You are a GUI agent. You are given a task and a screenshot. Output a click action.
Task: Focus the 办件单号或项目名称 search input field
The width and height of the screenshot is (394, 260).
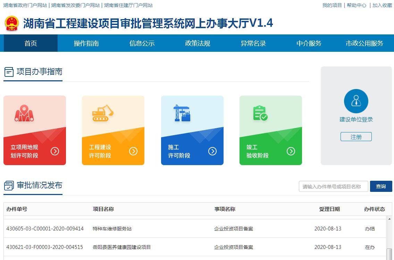[x=333, y=187]
